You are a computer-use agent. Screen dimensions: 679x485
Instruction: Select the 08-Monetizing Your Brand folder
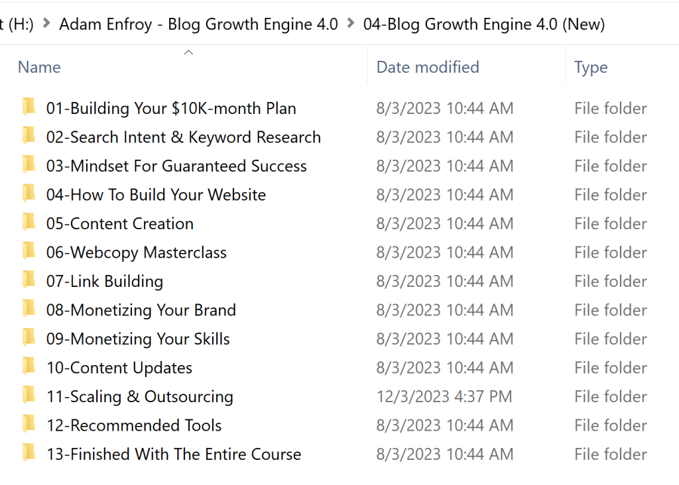(143, 309)
